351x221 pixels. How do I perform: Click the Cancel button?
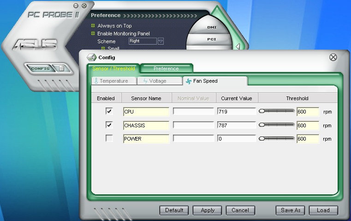pos(240,210)
